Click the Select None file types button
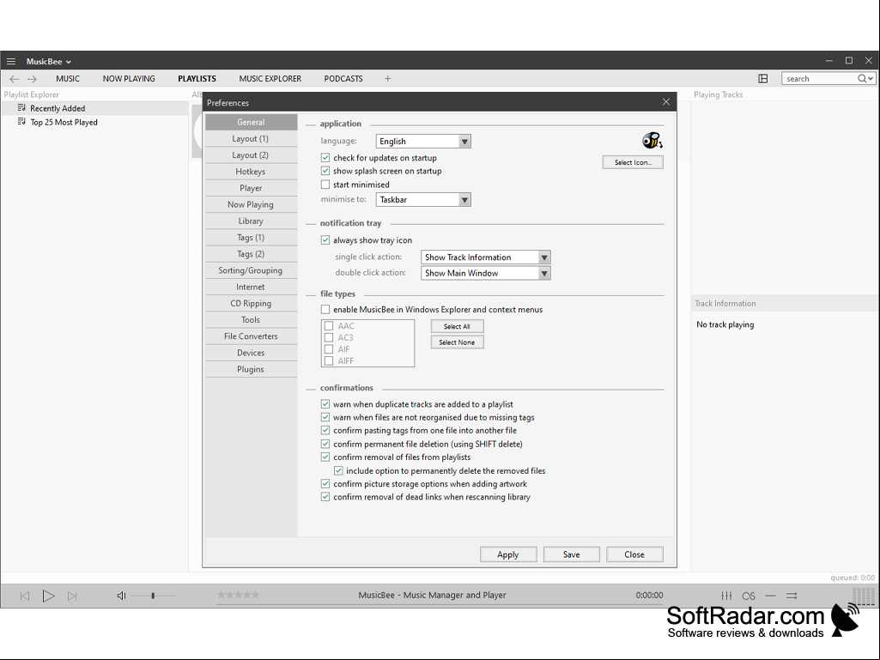The width and height of the screenshot is (880, 660). point(457,342)
